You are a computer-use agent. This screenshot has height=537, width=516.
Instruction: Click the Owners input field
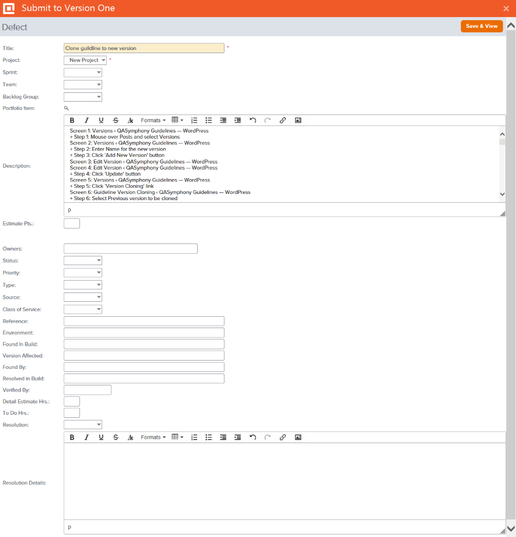[x=131, y=249]
